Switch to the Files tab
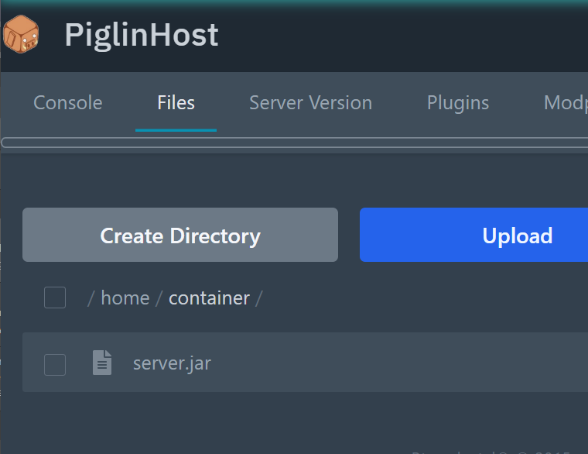Image resolution: width=588 pixels, height=454 pixels. pos(176,102)
